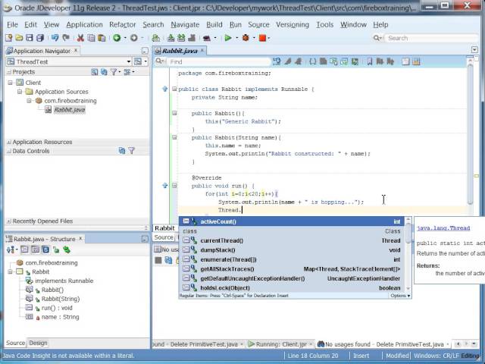The height and width of the screenshot is (364, 485).
Task: Click the Redo toolbar icon
Action: [66, 38]
